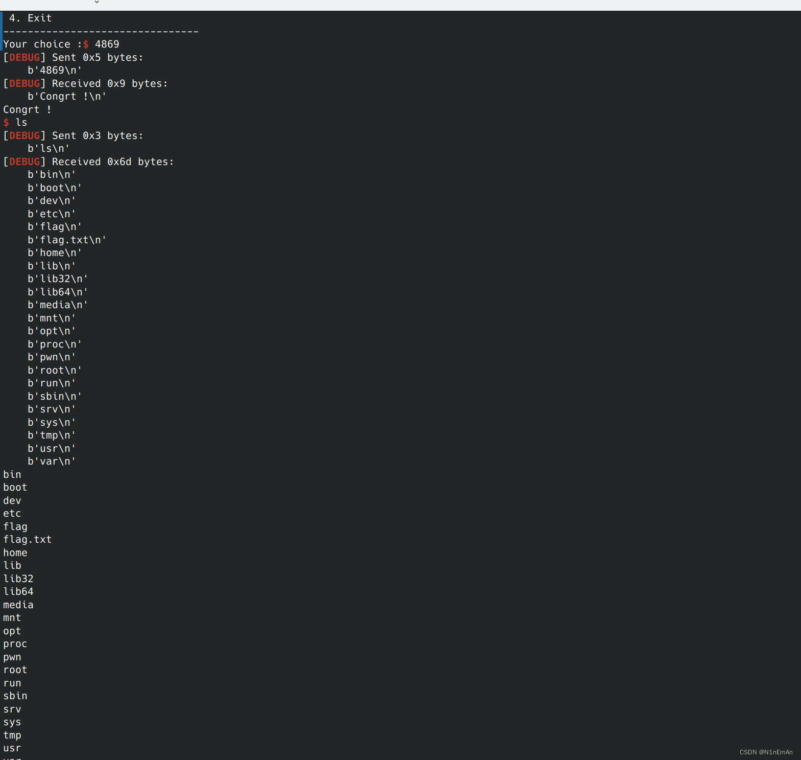Click the plain 'bin' output line
This screenshot has height=760, width=801.
click(x=12, y=474)
